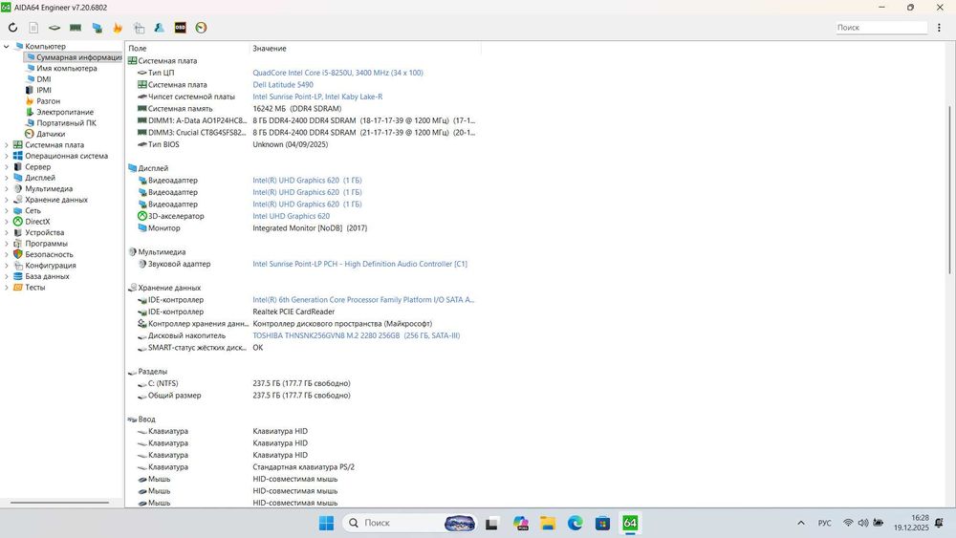Open the monitor diagnostics toolbar icon
This screenshot has height=538, width=956.
tap(97, 28)
